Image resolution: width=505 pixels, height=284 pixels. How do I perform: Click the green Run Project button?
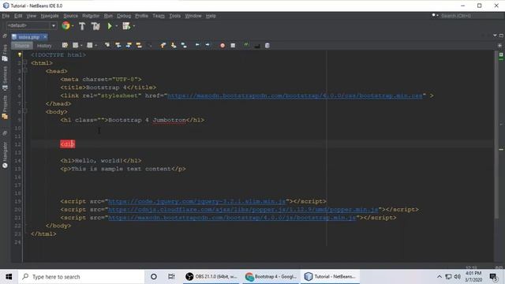110,26
